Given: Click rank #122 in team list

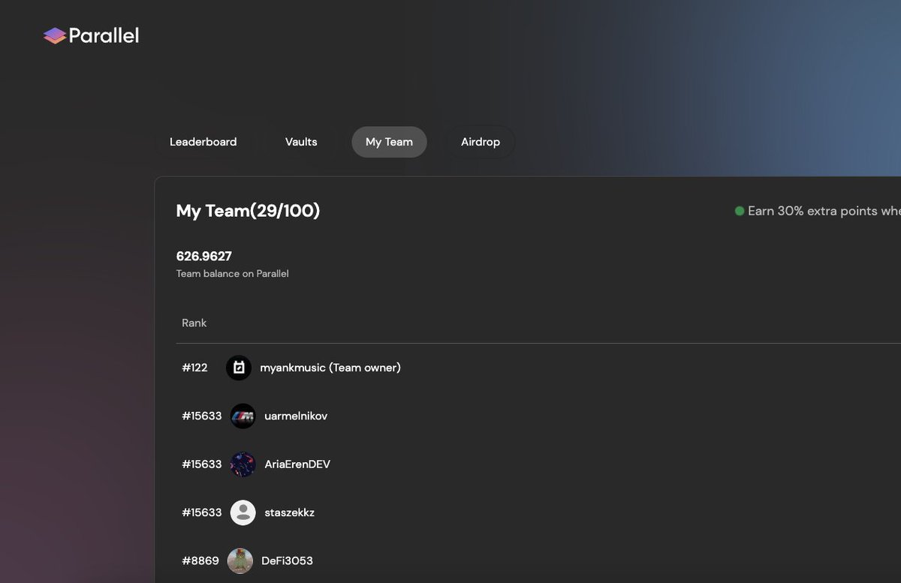Looking at the screenshot, I should pyautogui.click(x=194, y=368).
